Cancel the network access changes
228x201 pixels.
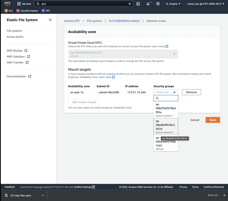click(195, 120)
